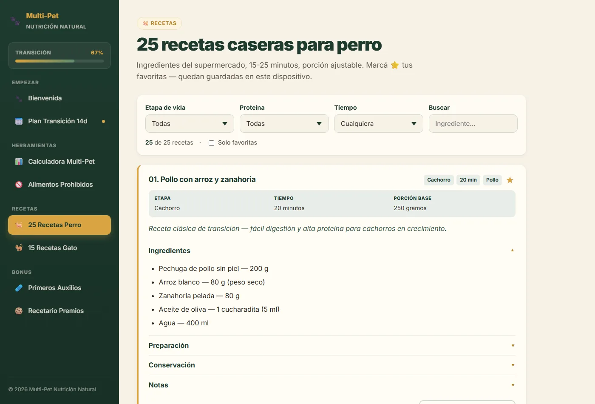The height and width of the screenshot is (404, 595).
Task: Expand the Notas section
Action: [331, 385]
